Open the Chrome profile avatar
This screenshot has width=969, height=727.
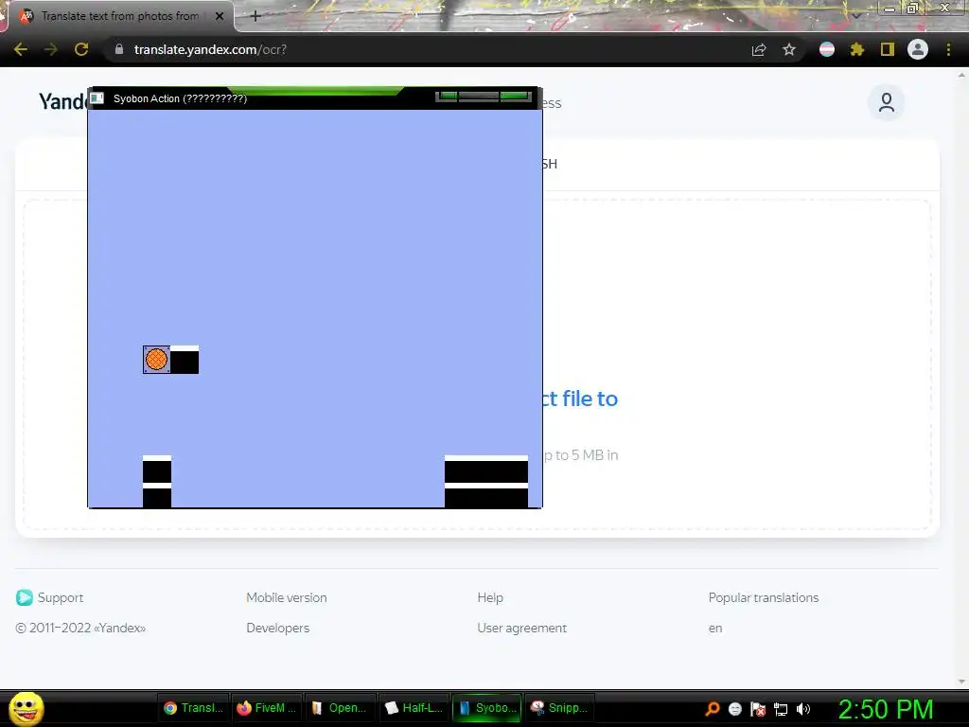918,49
